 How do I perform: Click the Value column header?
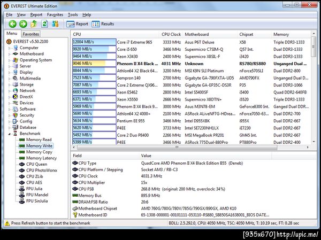205,156
